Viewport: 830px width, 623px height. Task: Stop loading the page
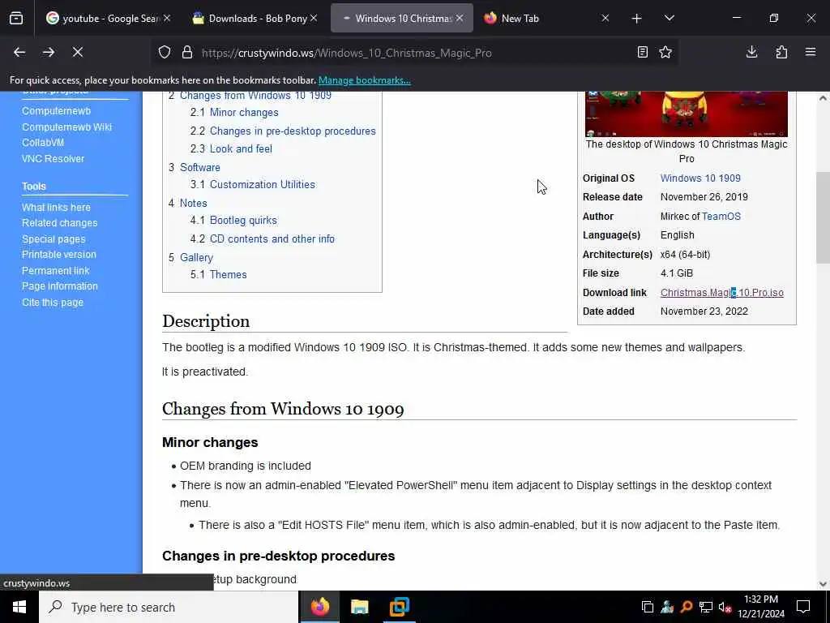point(78,52)
